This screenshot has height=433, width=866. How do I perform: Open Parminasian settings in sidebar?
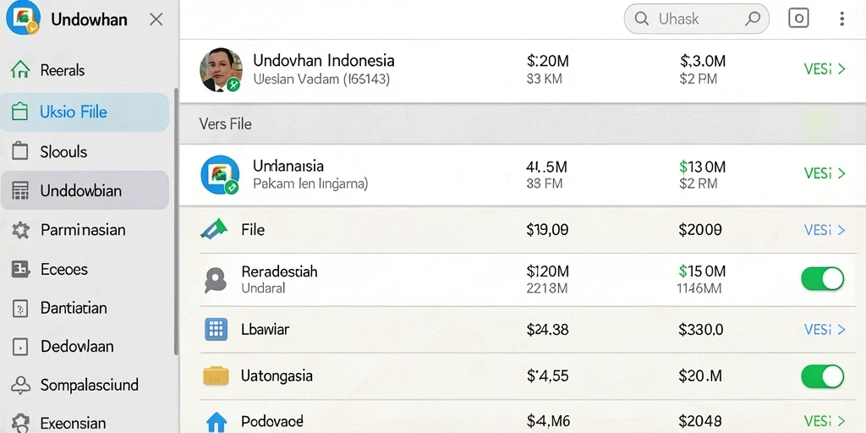(x=85, y=230)
